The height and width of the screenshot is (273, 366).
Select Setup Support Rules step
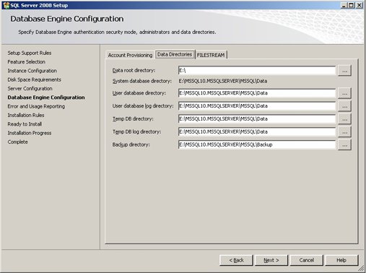point(30,53)
